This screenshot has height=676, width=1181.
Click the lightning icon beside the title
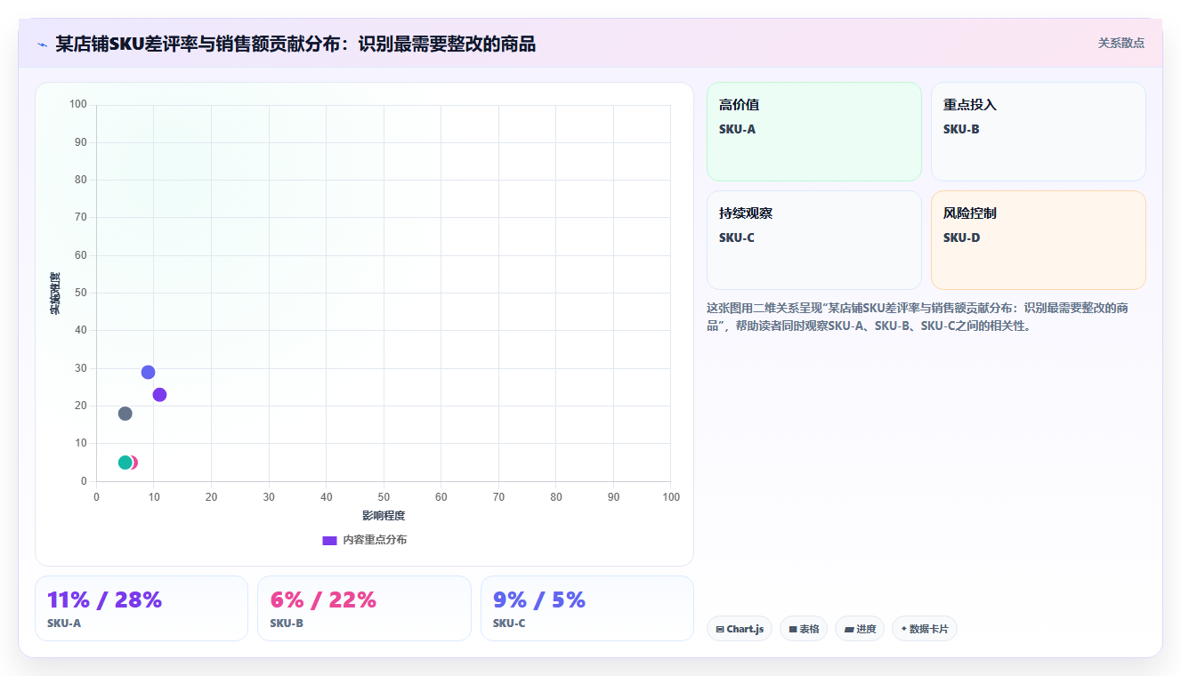43,44
